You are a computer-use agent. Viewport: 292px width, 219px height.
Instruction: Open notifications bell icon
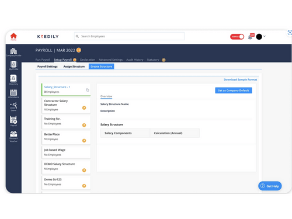click(x=251, y=37)
